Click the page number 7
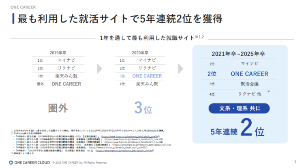The image size is (304, 168). 295,162
